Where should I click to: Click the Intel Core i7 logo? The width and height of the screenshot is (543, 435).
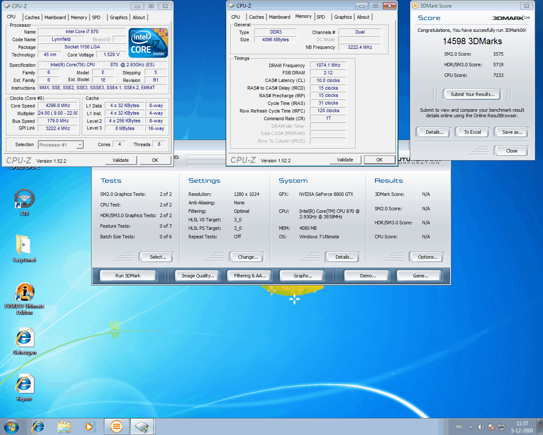pyautogui.click(x=148, y=43)
